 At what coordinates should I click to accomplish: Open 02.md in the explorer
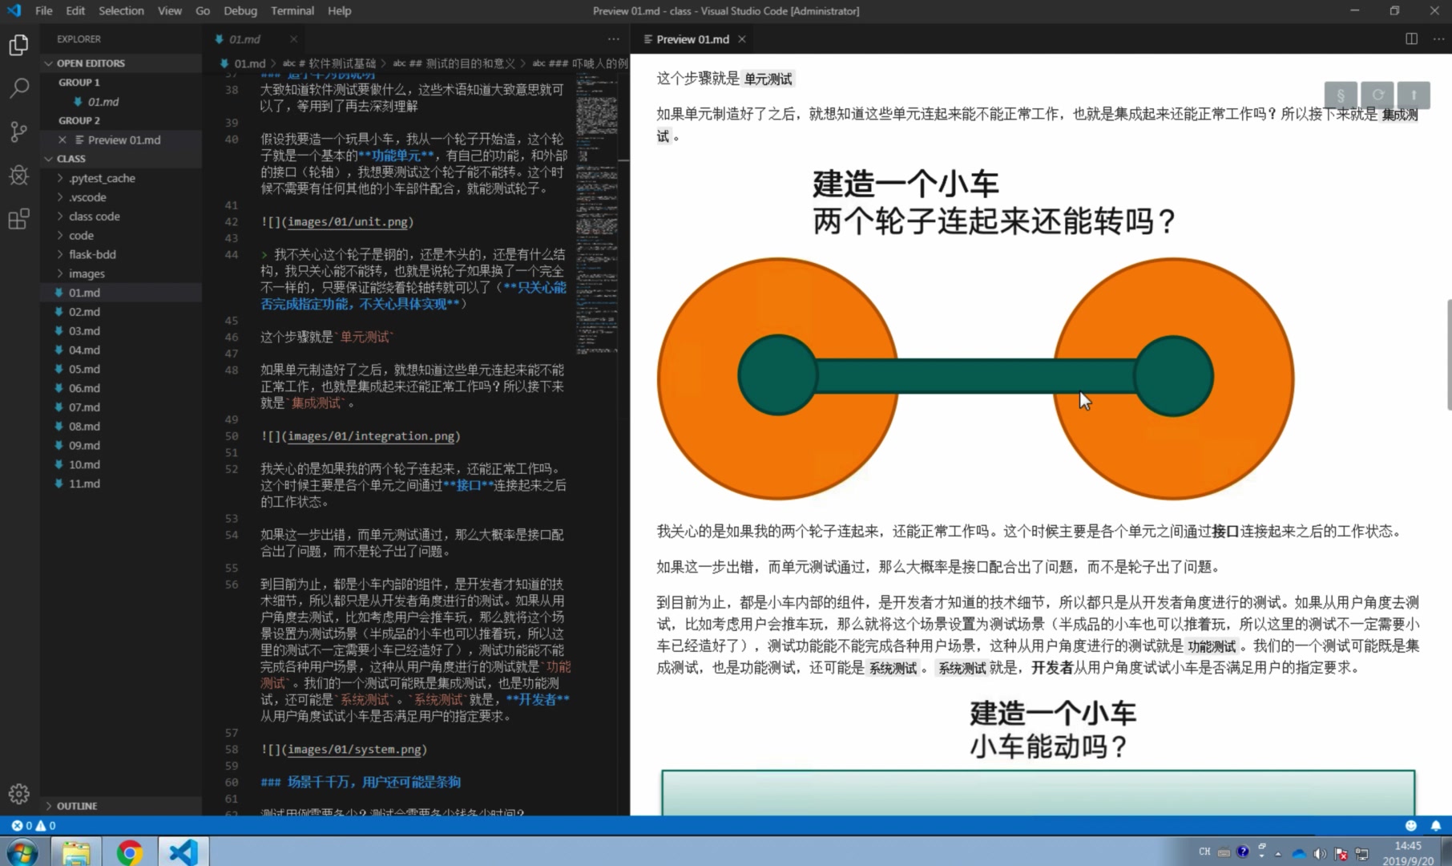120,312
